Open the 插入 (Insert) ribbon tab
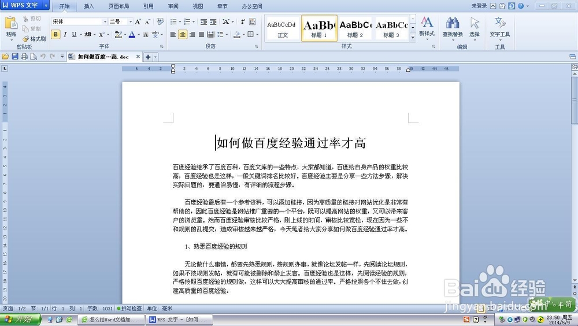Image resolution: width=578 pixels, height=326 pixels. point(89,6)
